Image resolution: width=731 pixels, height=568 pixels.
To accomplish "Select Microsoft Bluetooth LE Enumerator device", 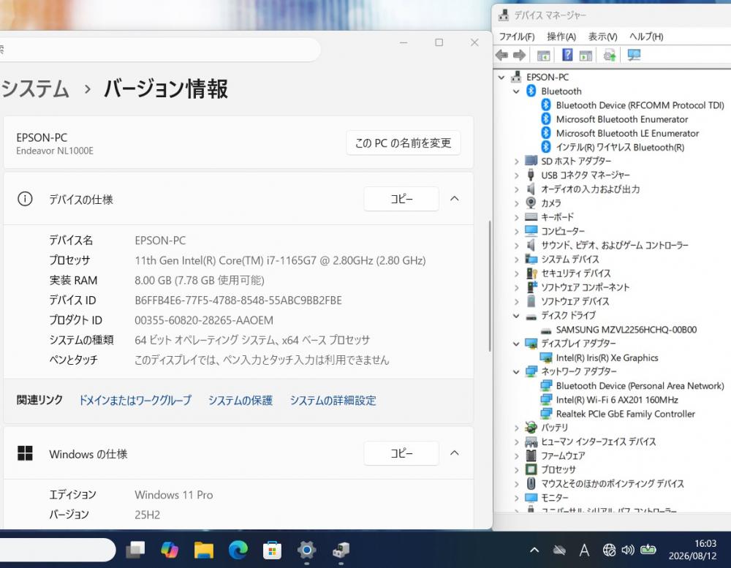I will (x=627, y=133).
